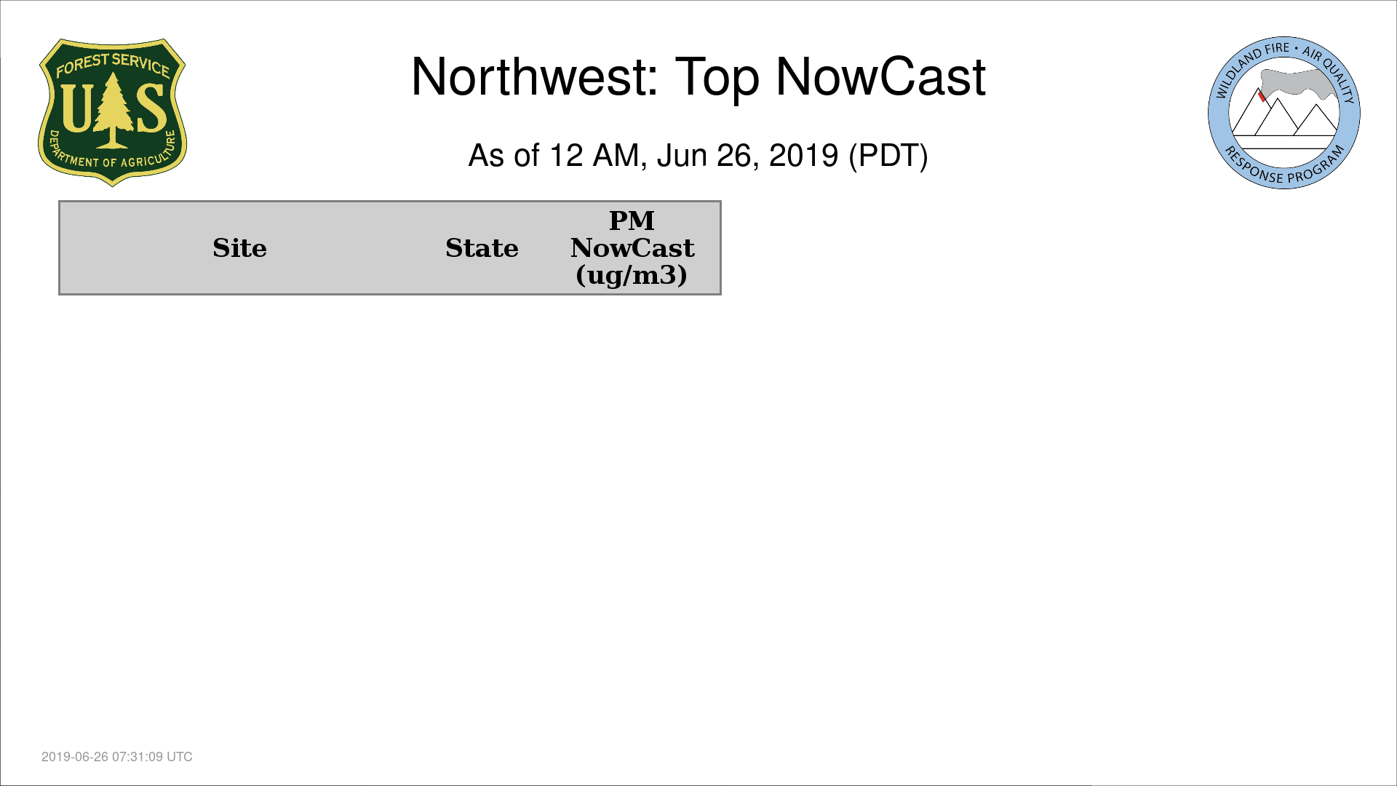
Task: Click the Wildland Fire Air Quality Response Program logo
Action: coord(1283,113)
